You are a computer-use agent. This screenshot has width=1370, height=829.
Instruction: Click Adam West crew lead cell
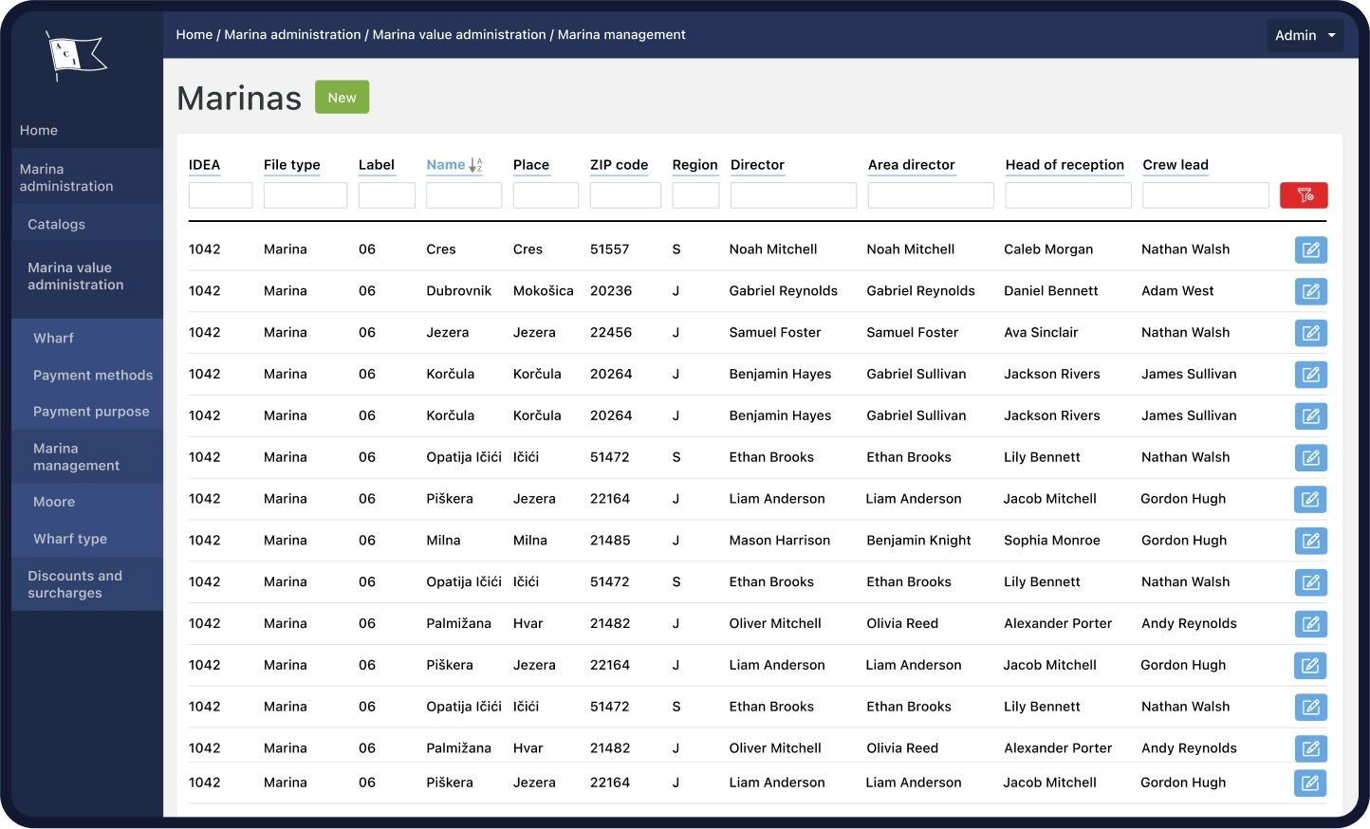1177,291
